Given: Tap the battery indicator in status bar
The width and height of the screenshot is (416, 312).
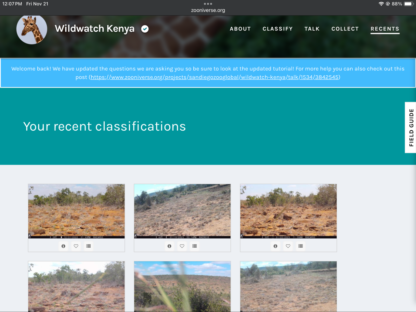Looking at the screenshot, I should click(x=409, y=4).
